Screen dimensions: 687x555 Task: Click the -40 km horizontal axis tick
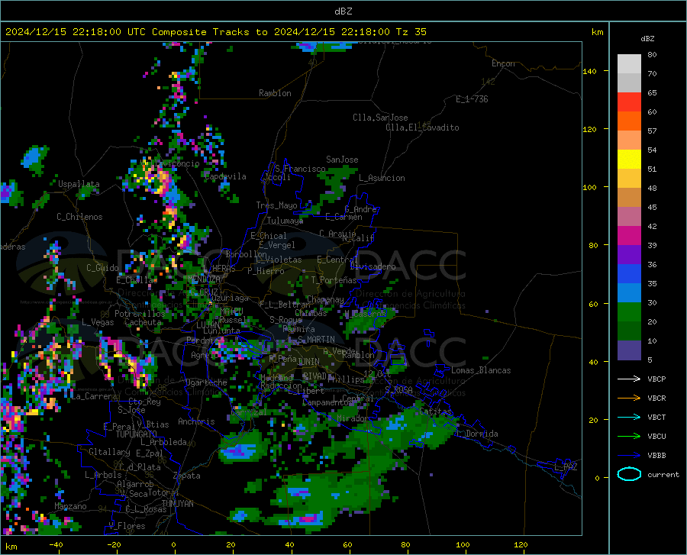[56, 544]
